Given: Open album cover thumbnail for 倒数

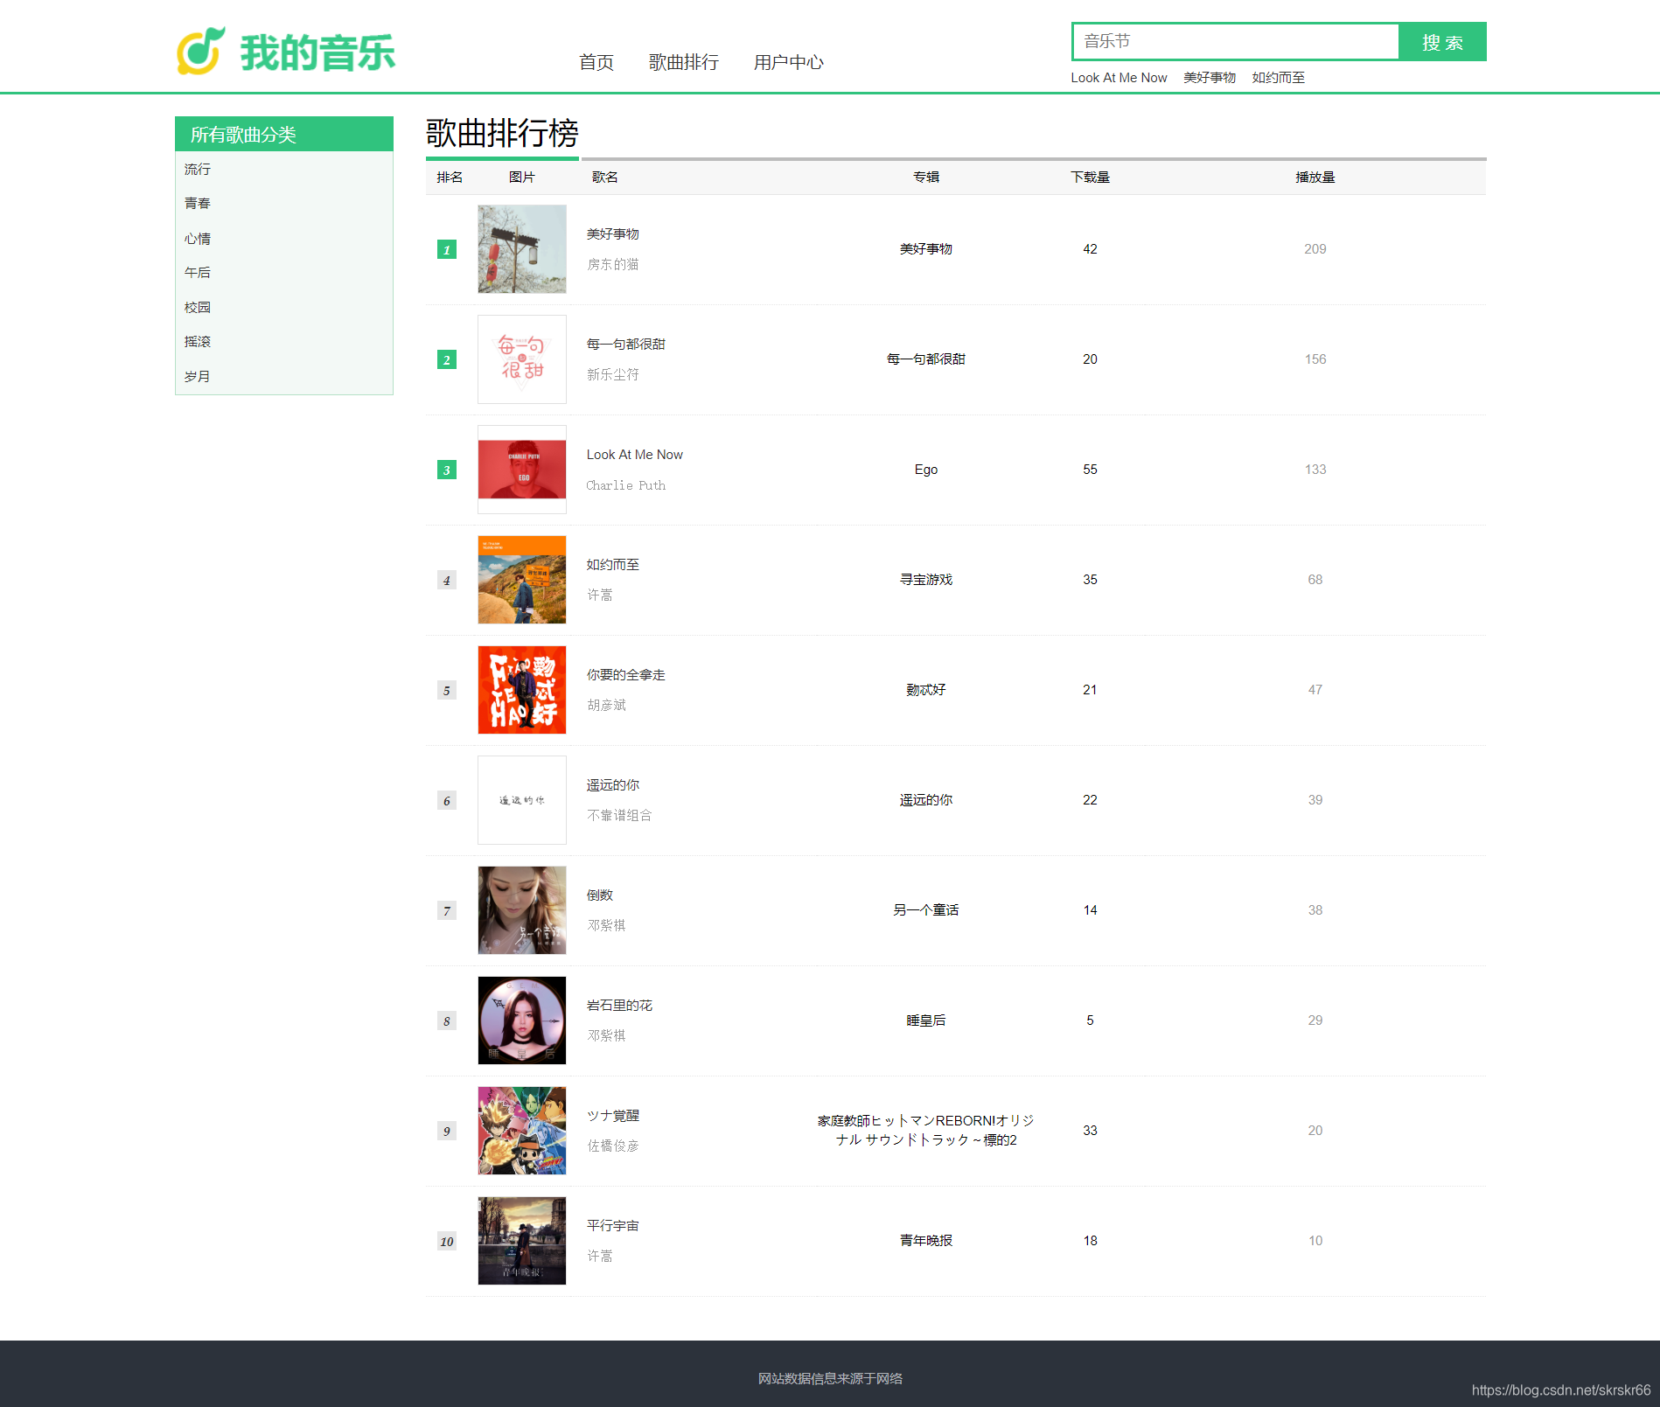Looking at the screenshot, I should tap(522, 910).
